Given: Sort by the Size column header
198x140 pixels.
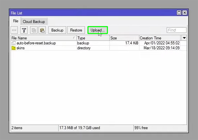Looking at the screenshot, I should [124, 38].
